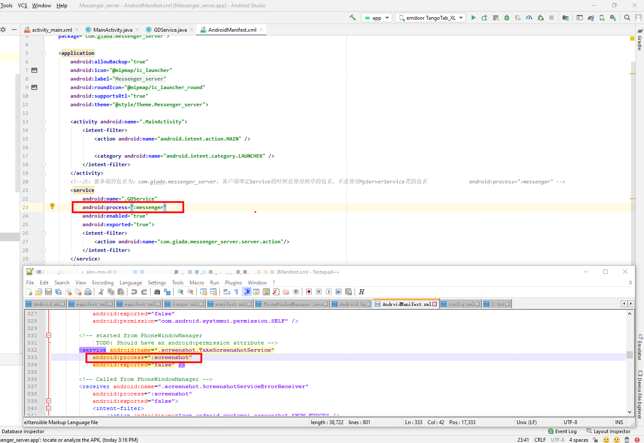Open PhoneWindowManager.java tab in Notepad++
This screenshot has width=644, height=443.
click(293, 304)
